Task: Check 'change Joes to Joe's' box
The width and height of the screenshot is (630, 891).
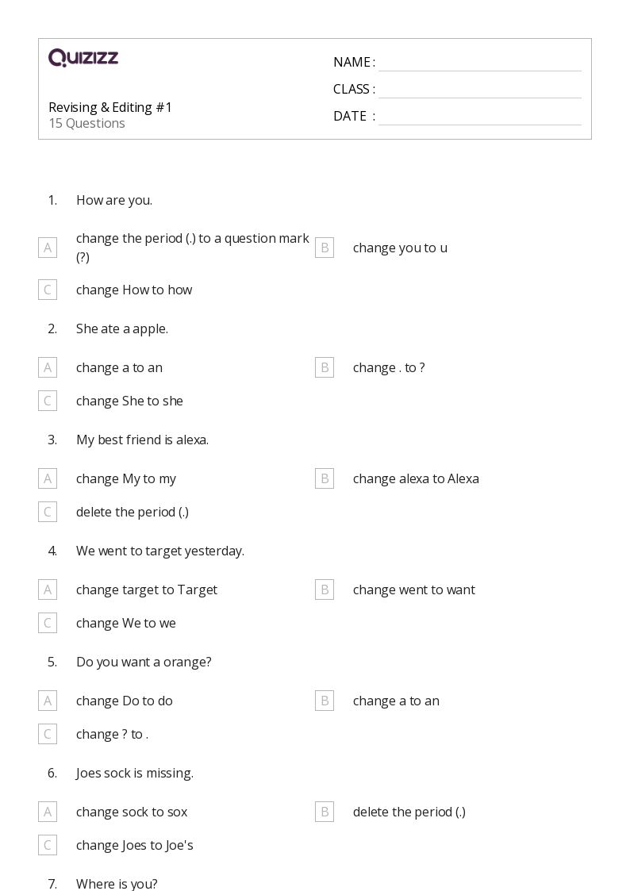Action: (48, 845)
